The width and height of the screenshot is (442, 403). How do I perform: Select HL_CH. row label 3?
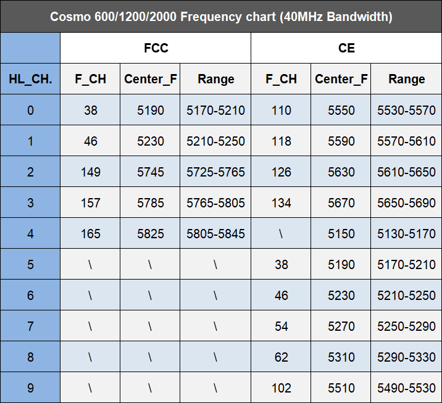30,202
